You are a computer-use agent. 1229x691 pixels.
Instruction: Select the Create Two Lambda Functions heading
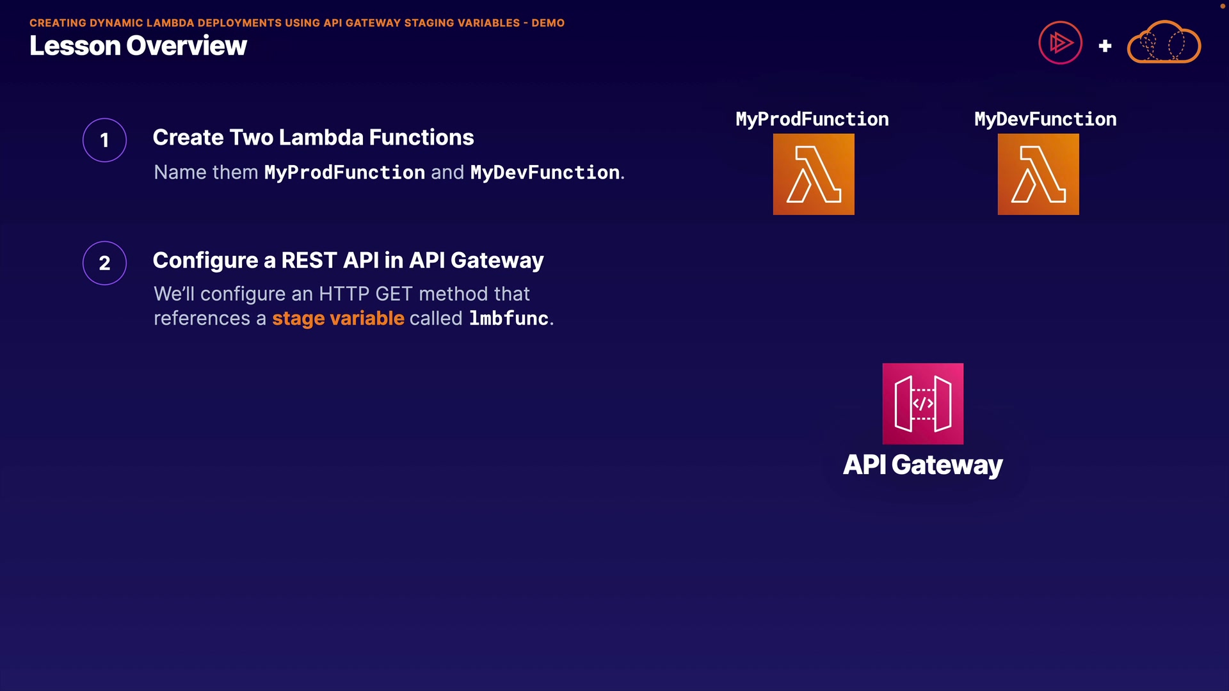click(x=313, y=138)
